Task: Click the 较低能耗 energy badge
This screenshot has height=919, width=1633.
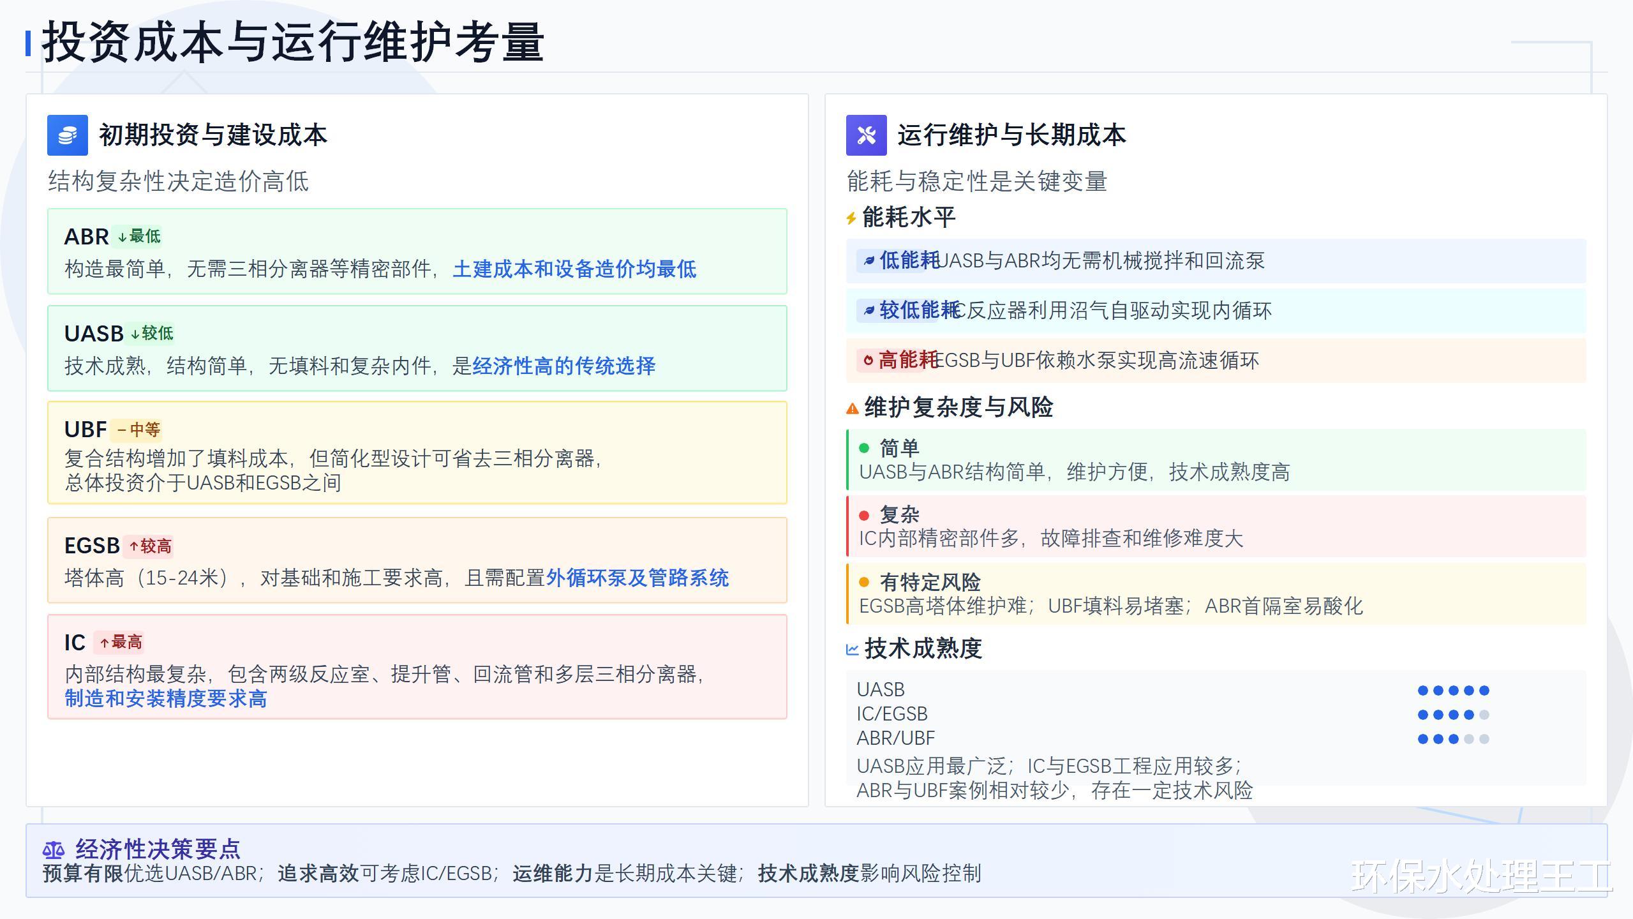Action: (x=913, y=311)
